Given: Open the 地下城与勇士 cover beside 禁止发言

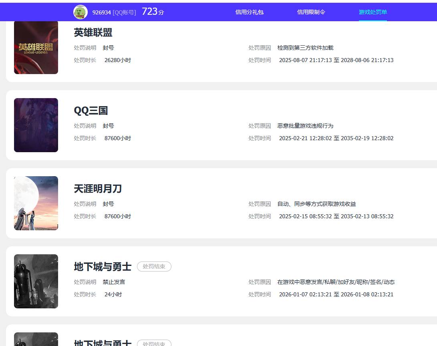Looking at the screenshot, I should tap(36, 281).
